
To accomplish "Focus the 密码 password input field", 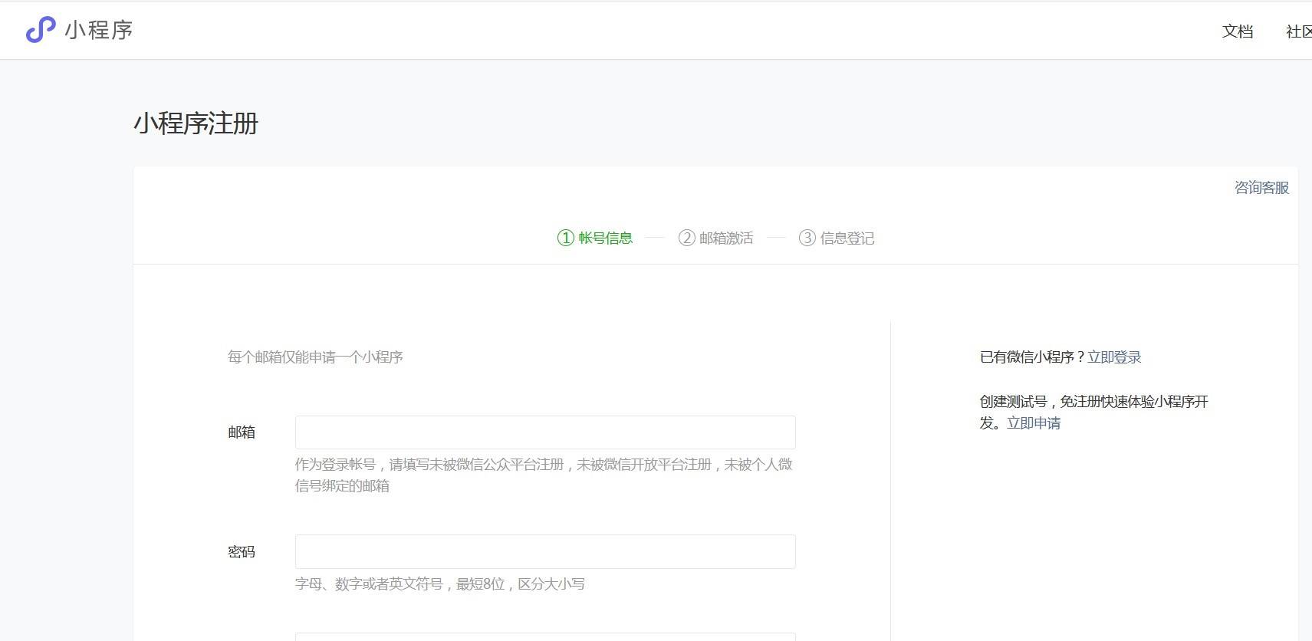I will (x=544, y=552).
